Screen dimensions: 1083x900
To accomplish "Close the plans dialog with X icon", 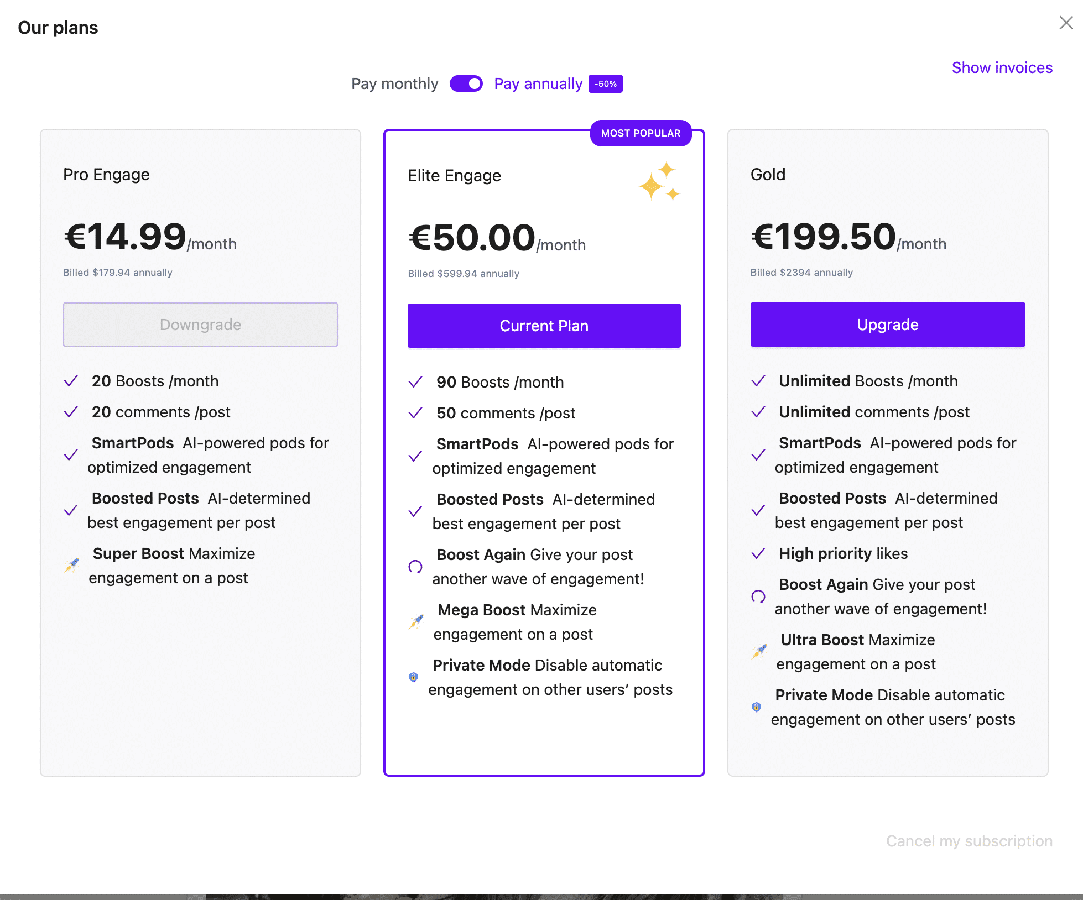I will click(x=1066, y=23).
